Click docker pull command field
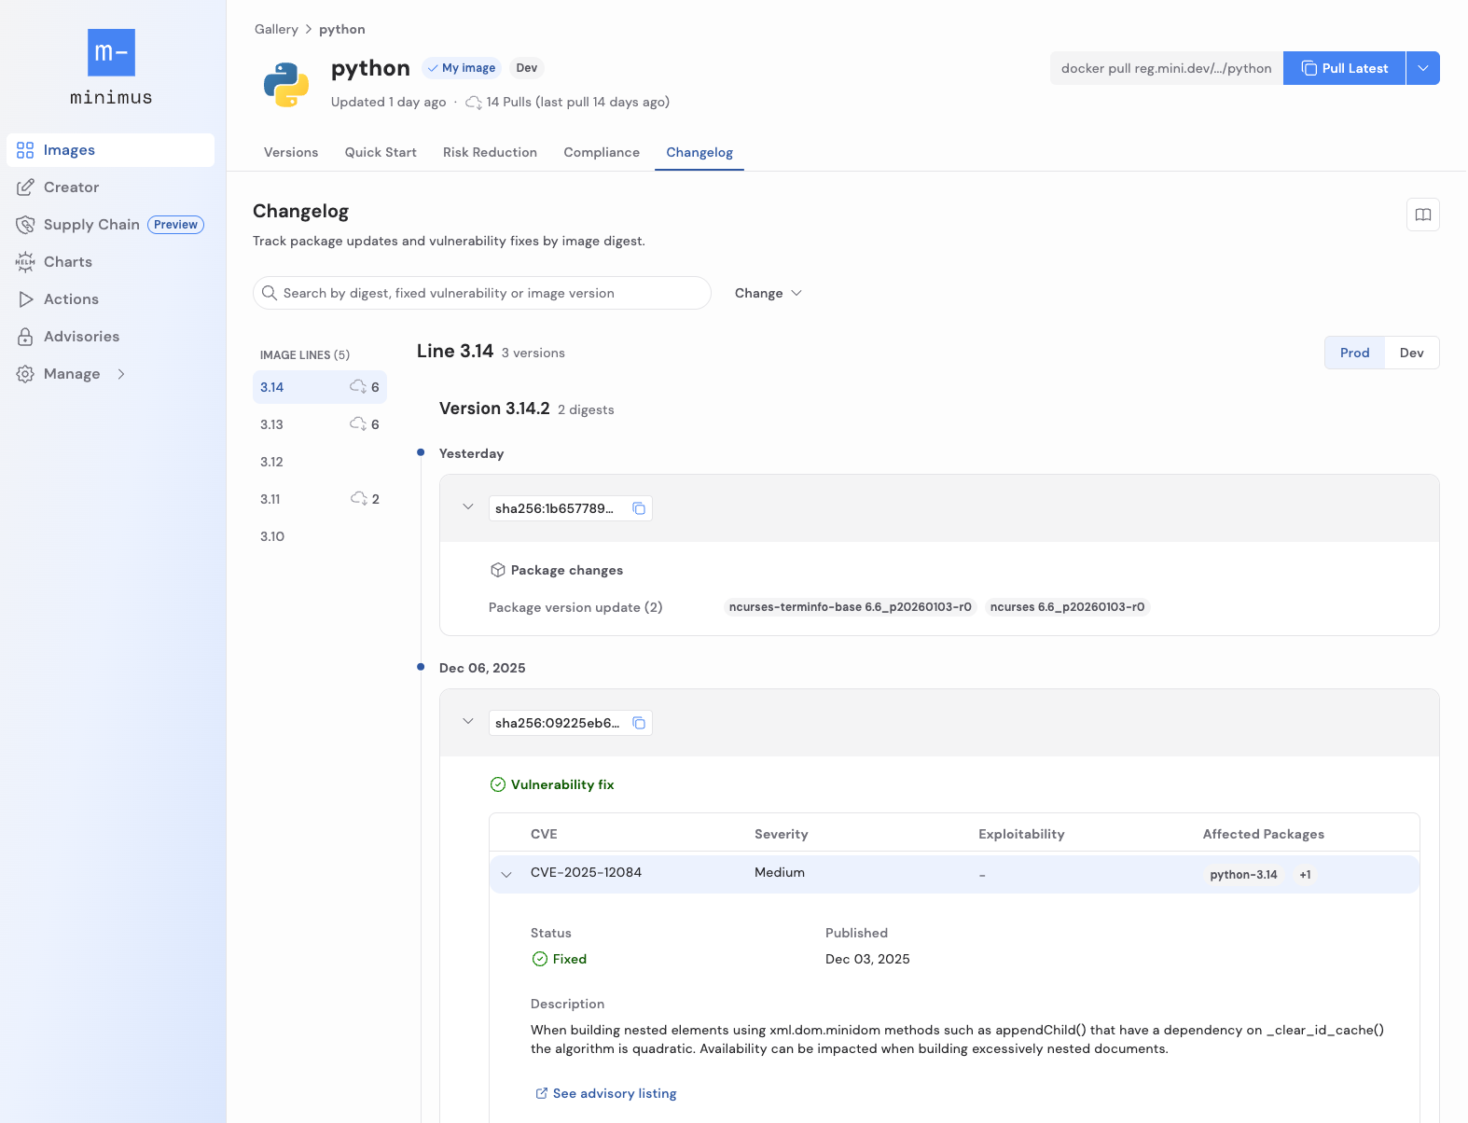This screenshot has width=1468, height=1123. (x=1167, y=68)
